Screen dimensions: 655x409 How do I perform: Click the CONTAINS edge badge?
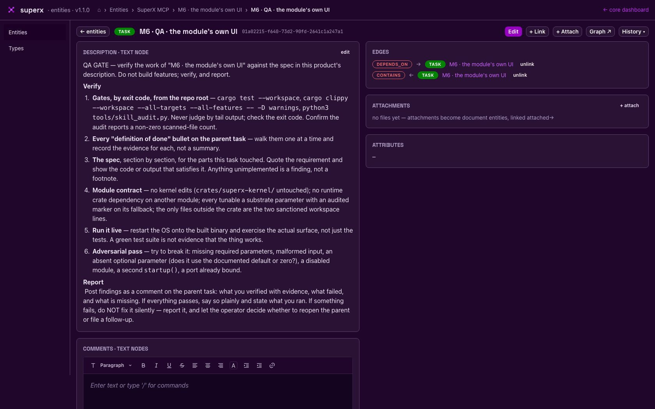[389, 75]
